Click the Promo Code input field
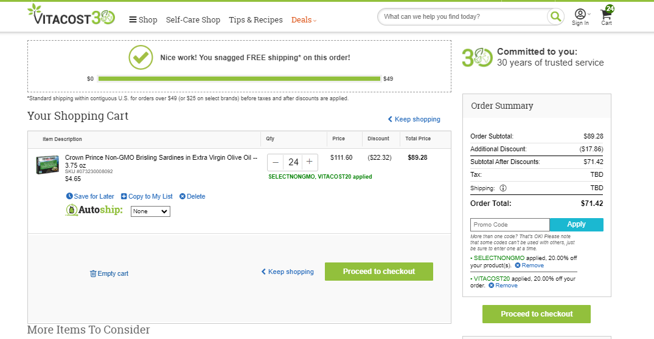The height and width of the screenshot is (339, 654). (510, 224)
